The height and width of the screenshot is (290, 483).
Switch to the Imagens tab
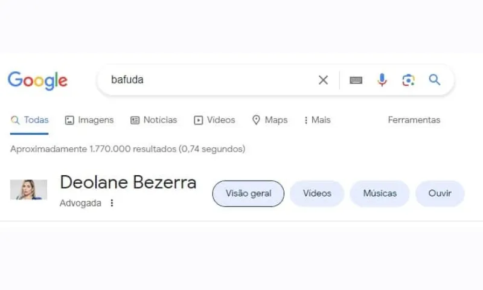(89, 120)
